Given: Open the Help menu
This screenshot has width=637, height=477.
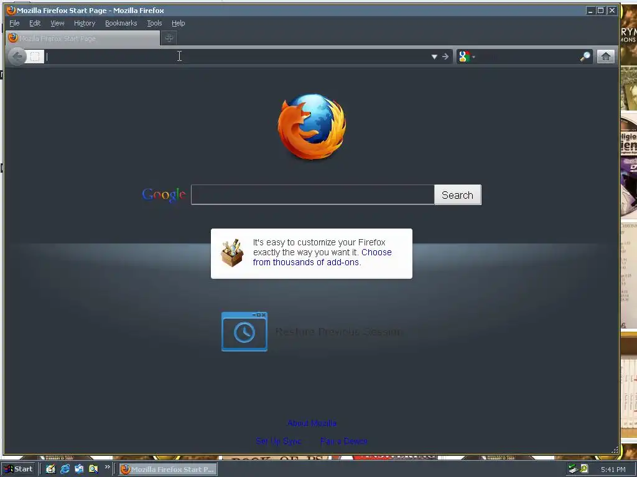Looking at the screenshot, I should [178, 23].
